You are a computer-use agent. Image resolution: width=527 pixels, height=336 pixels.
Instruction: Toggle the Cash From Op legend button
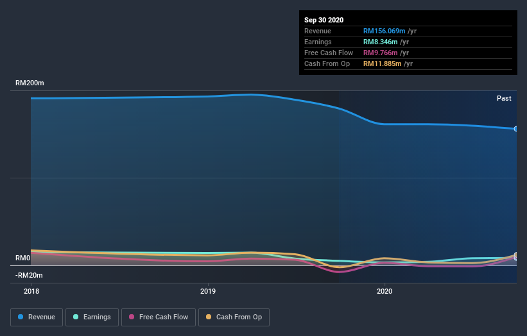234,317
